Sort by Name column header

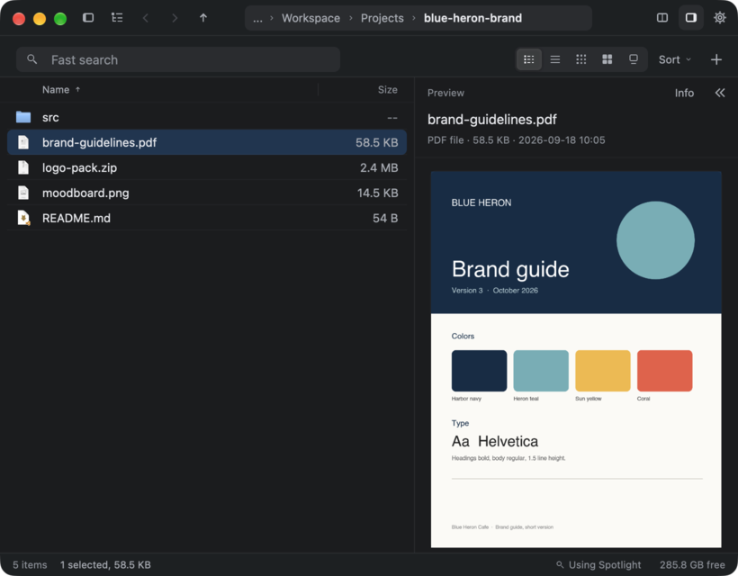pyautogui.click(x=61, y=90)
